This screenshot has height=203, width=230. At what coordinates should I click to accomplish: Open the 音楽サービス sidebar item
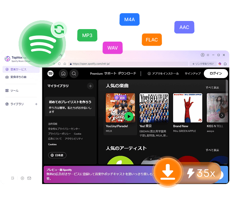pyautogui.click(x=21, y=69)
